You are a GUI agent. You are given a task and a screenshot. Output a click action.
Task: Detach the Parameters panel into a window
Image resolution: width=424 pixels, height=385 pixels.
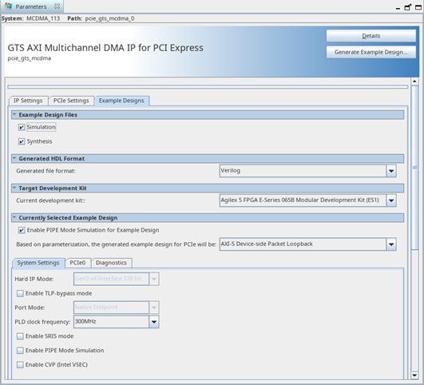(x=407, y=7)
